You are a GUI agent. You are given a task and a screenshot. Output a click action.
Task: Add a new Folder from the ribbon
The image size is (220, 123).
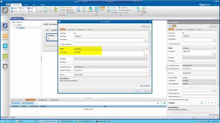(14, 8)
